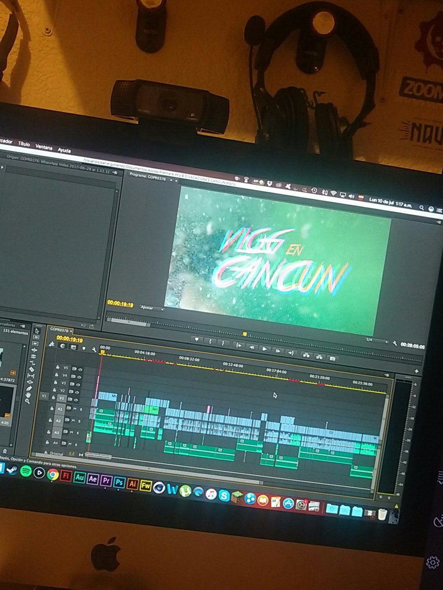Click the Program monitor playhead marker
The width and height of the screenshot is (443, 590).
click(x=245, y=334)
